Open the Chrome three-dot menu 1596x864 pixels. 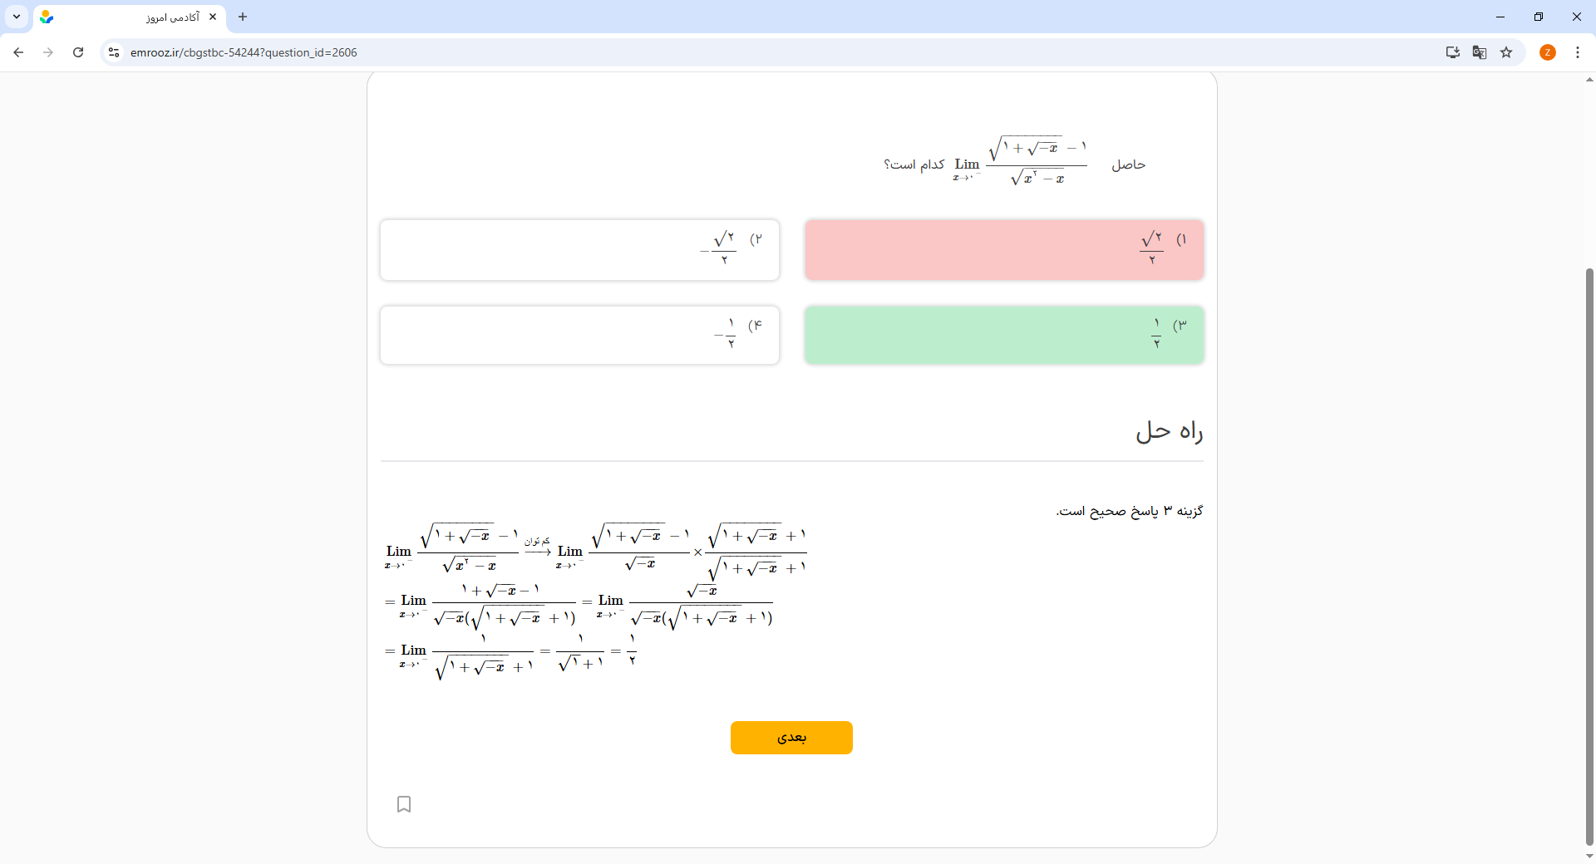coord(1577,52)
